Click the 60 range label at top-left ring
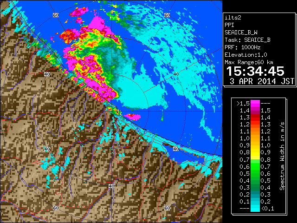Screen dimensions: 297x223 tap(56, 15)
